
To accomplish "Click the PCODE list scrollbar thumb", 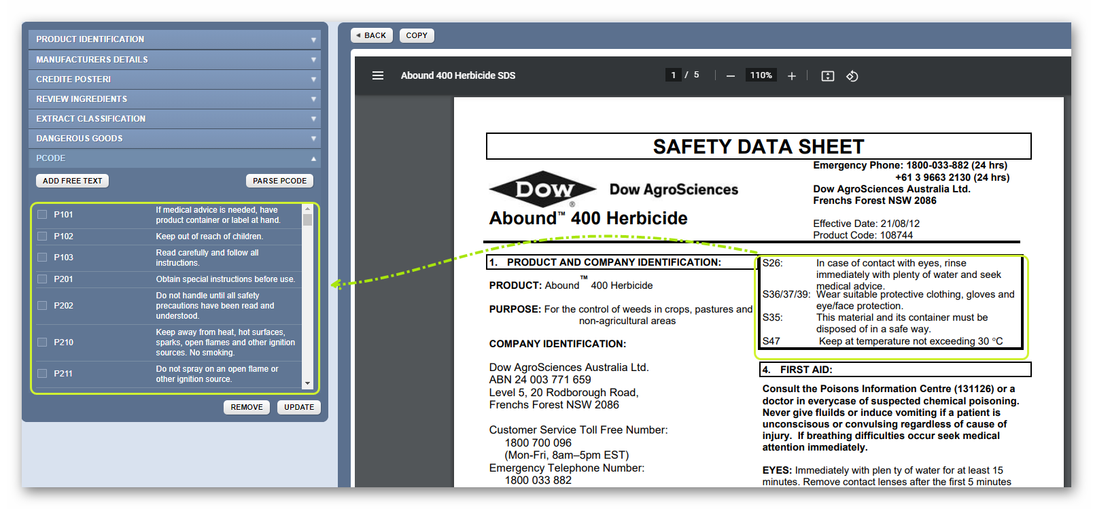I will coord(308,220).
